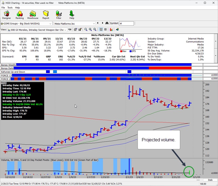The height and width of the screenshot is (186, 218).
Task: Expand the Meta Platforms Inc security dropdown
Action: [94, 24]
